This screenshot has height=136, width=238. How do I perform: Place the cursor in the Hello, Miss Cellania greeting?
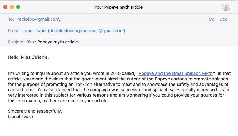pos(28,57)
